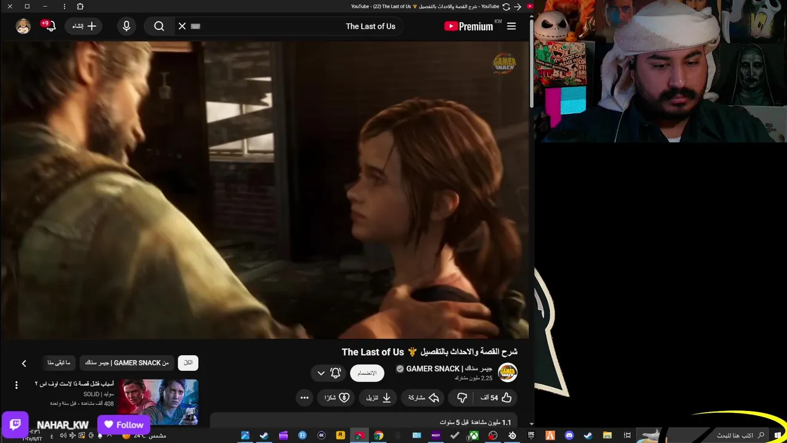Expand notification bell subscription dropdown
This screenshot has width=787, height=443.
coord(328,373)
